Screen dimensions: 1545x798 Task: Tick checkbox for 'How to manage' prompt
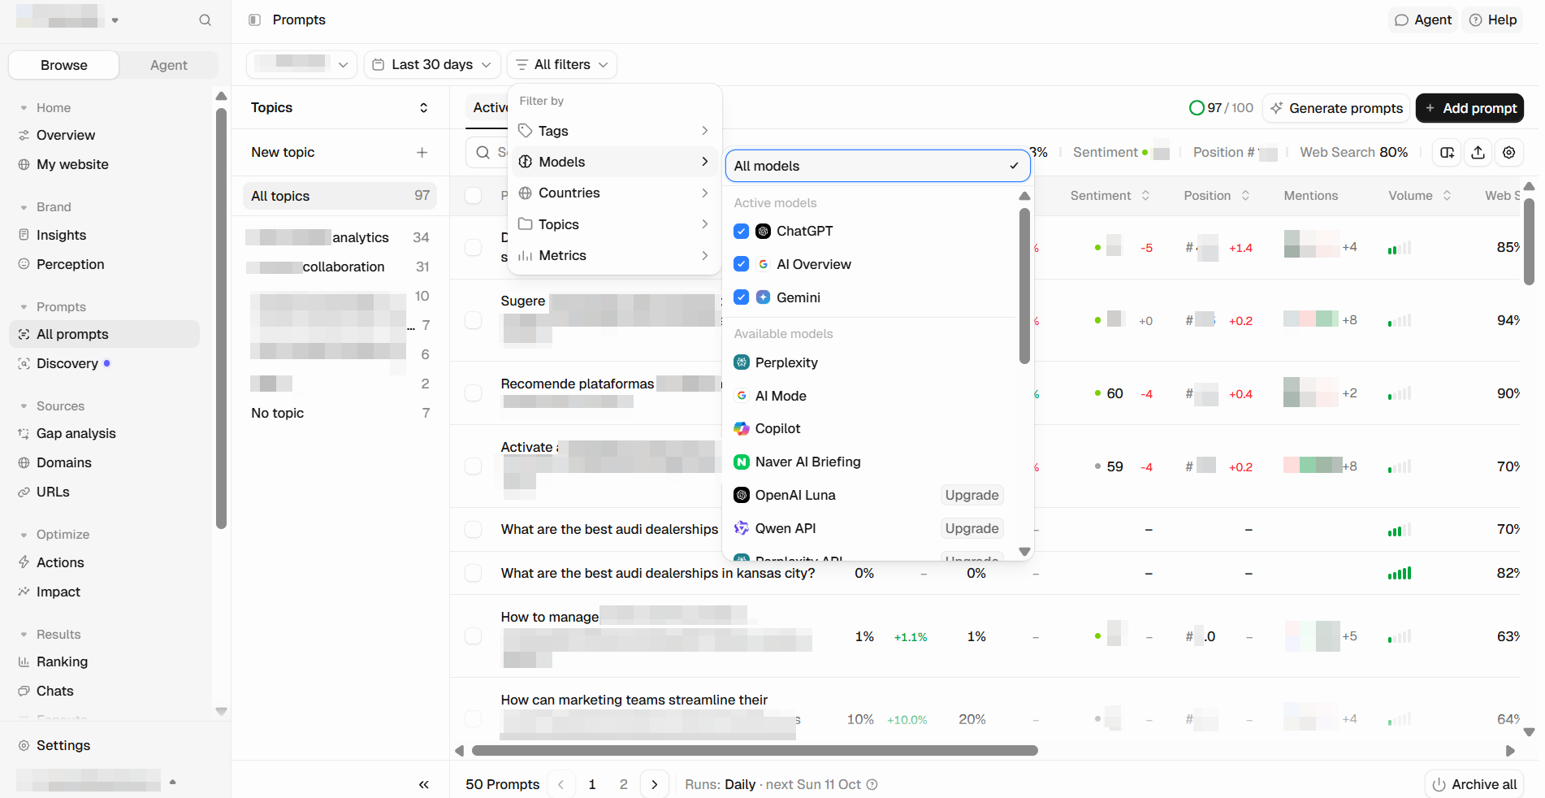473,637
